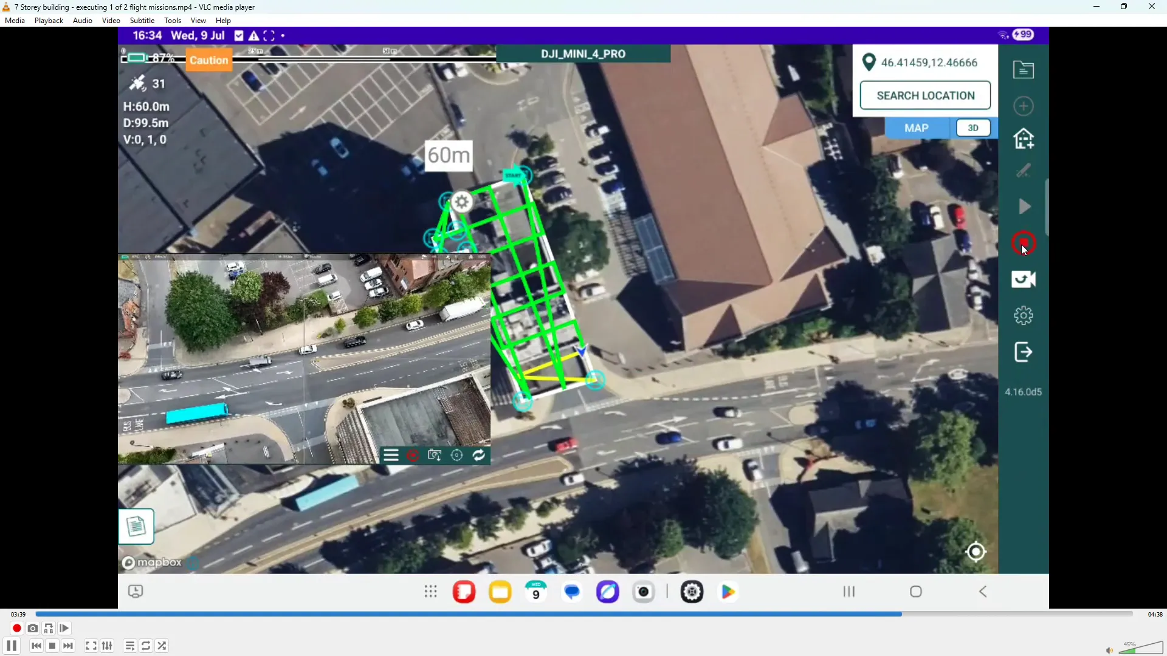Screen dimensions: 1167x656
Task: Expand the Audio menu
Action: tap(82, 21)
